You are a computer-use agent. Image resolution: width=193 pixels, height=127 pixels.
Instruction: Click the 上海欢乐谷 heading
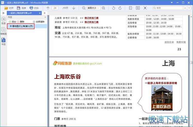click(67, 77)
